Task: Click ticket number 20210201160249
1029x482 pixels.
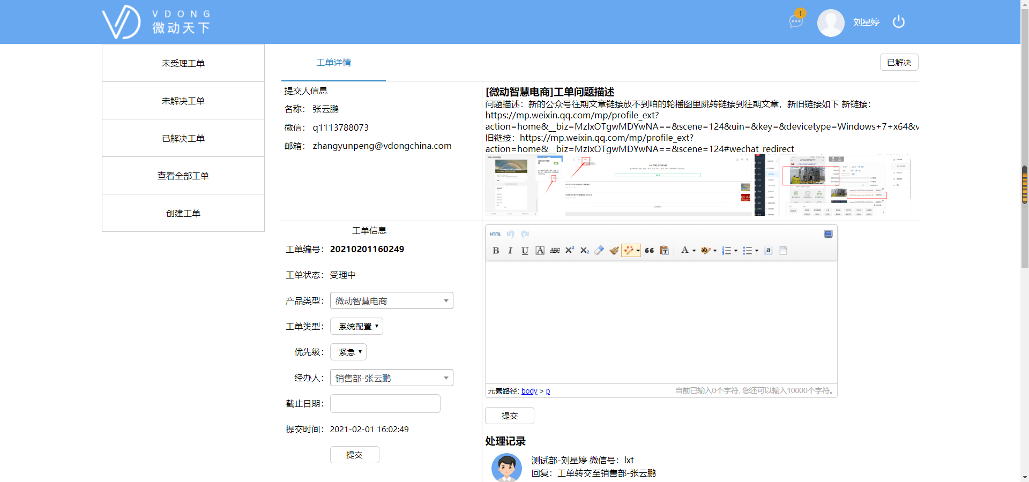Action: tap(367, 249)
